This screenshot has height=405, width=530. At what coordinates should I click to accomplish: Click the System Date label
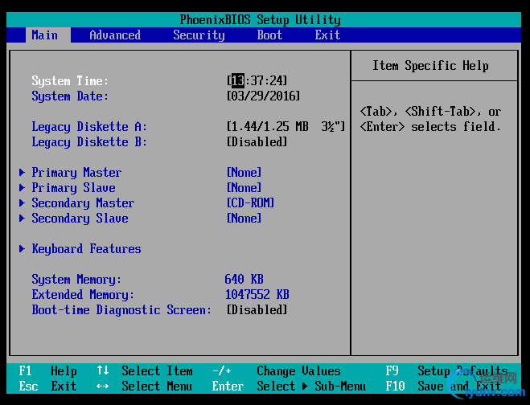(x=70, y=96)
